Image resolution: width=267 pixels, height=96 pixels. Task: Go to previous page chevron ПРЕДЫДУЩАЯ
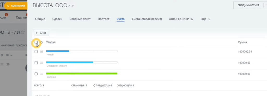(103, 86)
